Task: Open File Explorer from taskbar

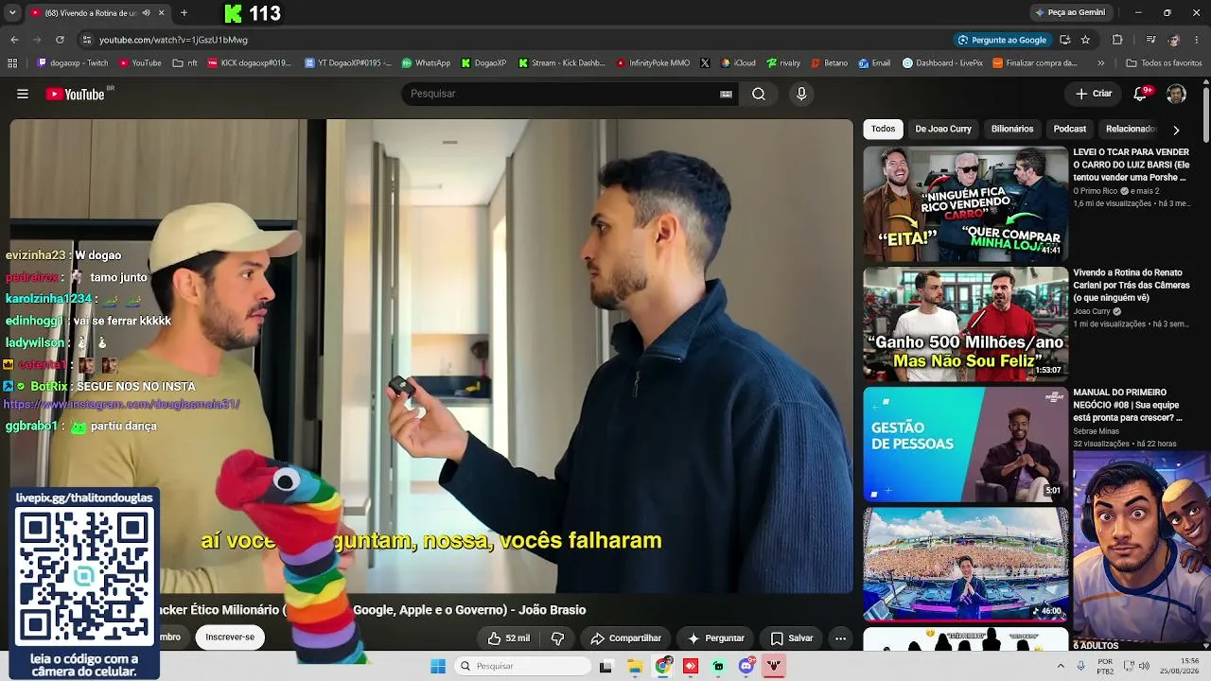Action: (x=635, y=666)
